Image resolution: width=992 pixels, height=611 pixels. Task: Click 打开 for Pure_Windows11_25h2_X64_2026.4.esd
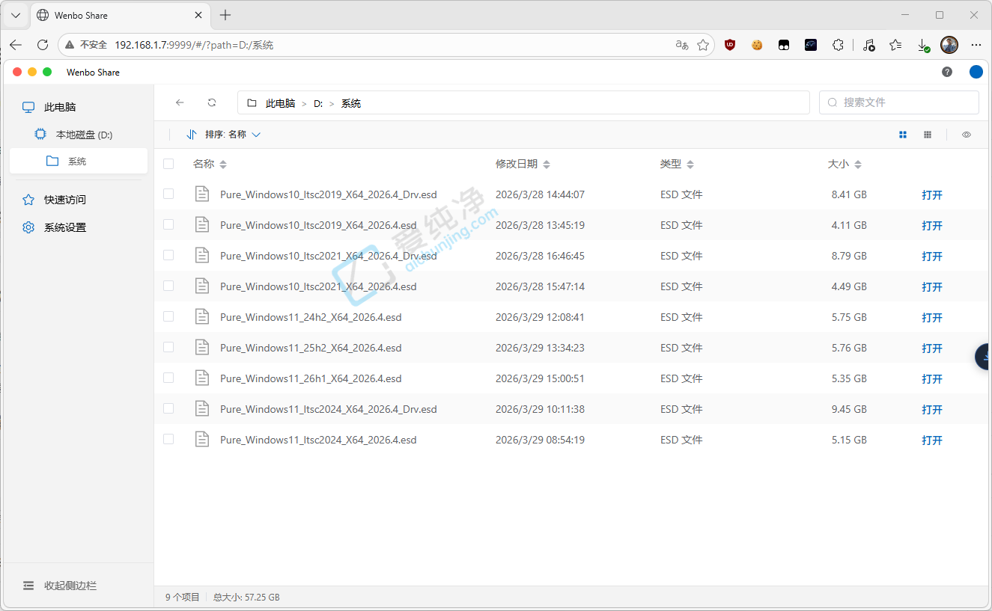(932, 348)
